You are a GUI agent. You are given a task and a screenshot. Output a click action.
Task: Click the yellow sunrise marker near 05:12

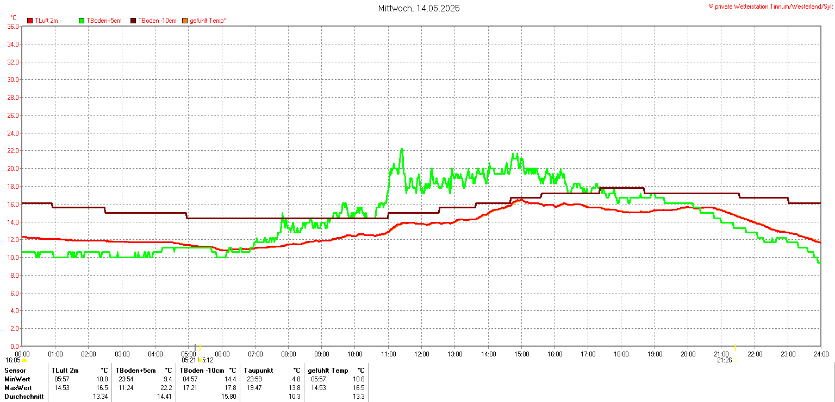pos(200,347)
